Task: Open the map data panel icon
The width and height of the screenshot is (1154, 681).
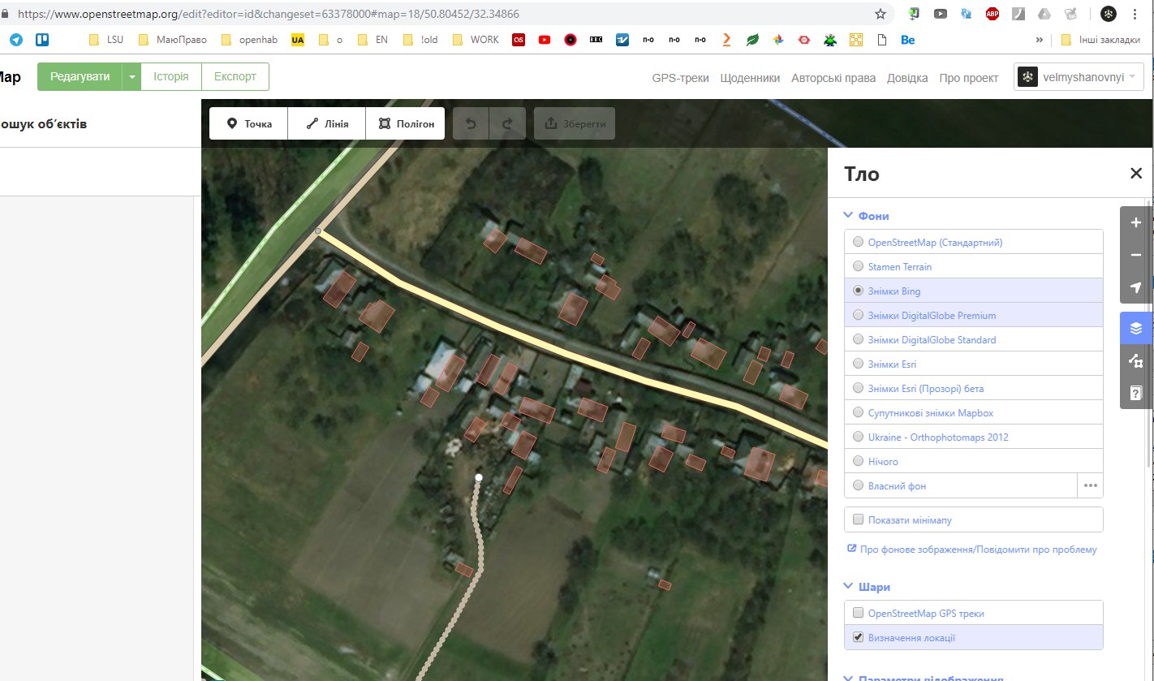Action: click(1136, 360)
